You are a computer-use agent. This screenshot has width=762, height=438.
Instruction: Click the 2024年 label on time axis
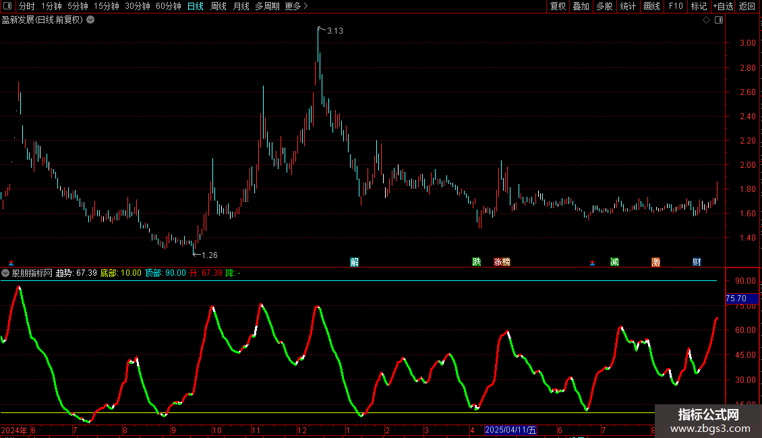point(14,430)
